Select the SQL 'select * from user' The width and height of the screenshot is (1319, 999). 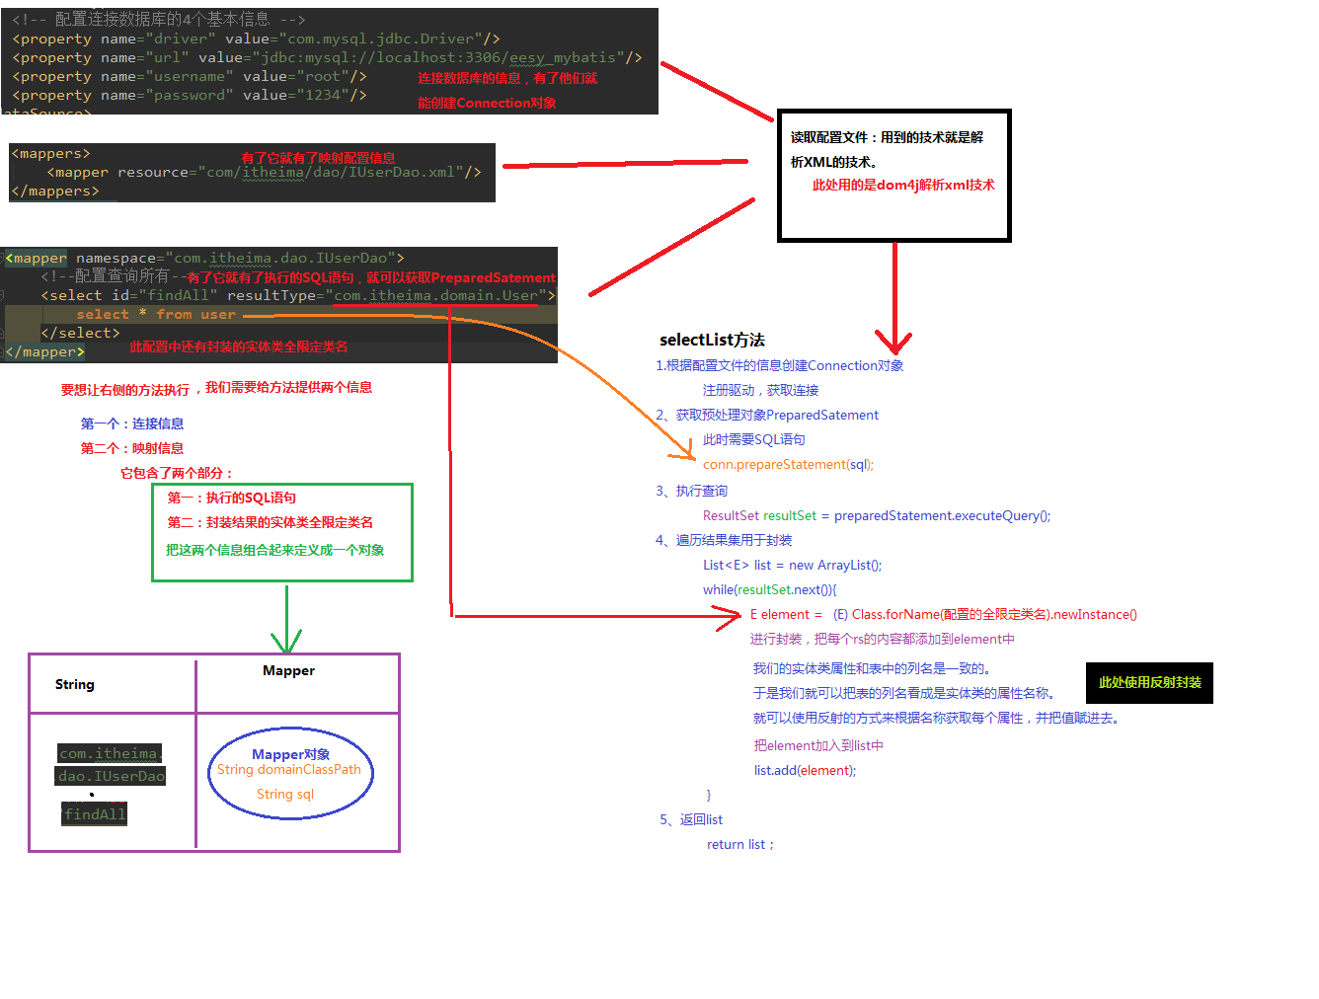[156, 314]
